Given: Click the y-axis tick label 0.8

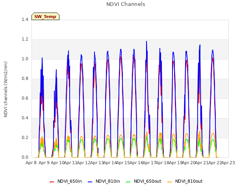Looking at the screenshot, I should tap(25, 79).
